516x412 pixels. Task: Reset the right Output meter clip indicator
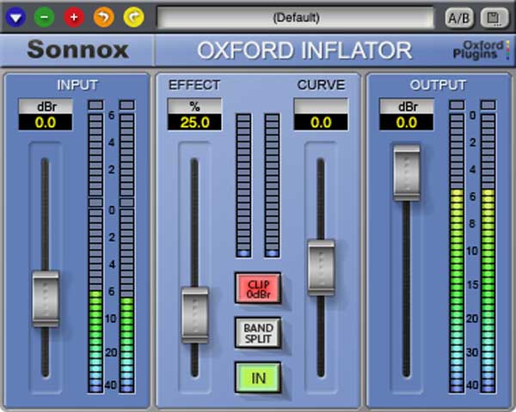click(488, 105)
